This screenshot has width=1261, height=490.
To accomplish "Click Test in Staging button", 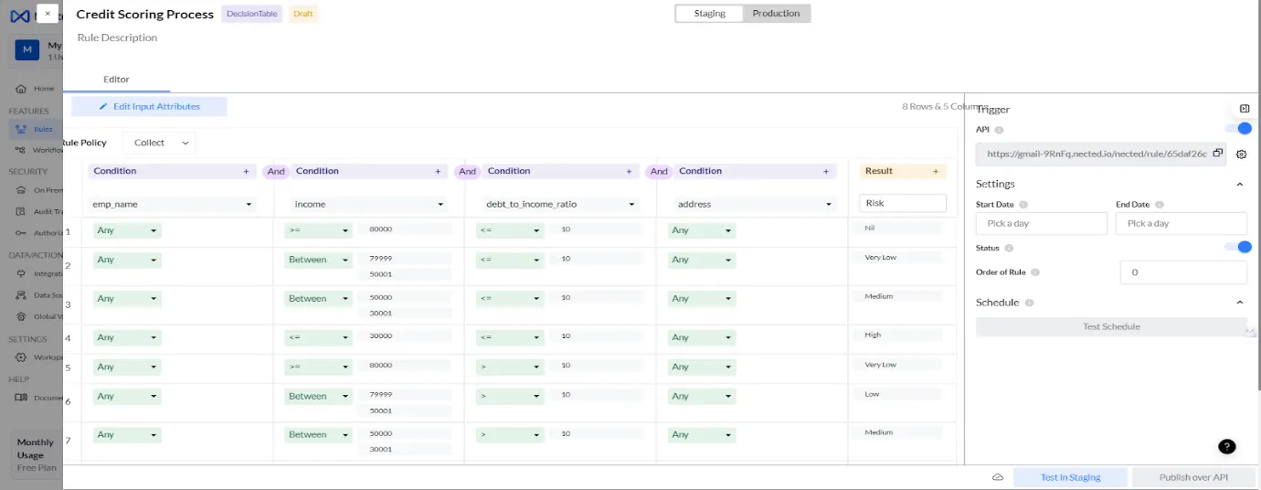I will [x=1070, y=477].
